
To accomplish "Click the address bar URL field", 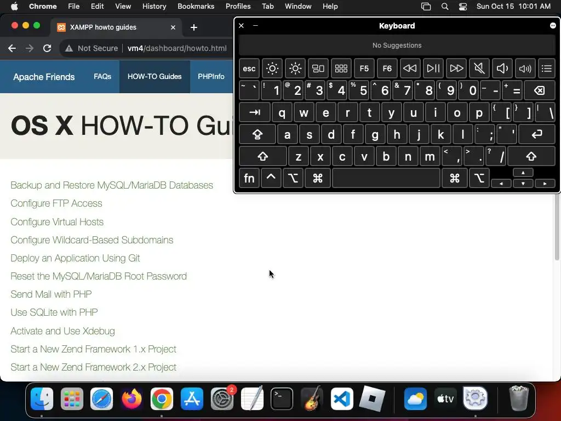I will (177, 48).
